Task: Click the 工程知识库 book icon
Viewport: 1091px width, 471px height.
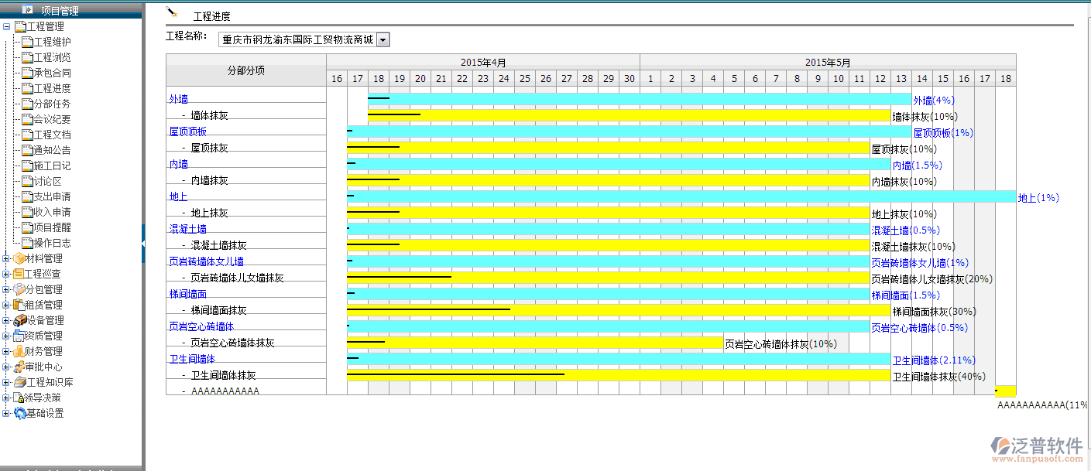Action: 19,382
